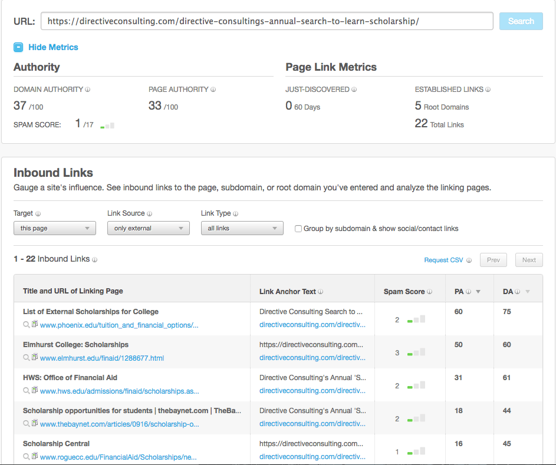
Task: Click spam score bar in Authority section
Action: pyautogui.click(x=107, y=126)
